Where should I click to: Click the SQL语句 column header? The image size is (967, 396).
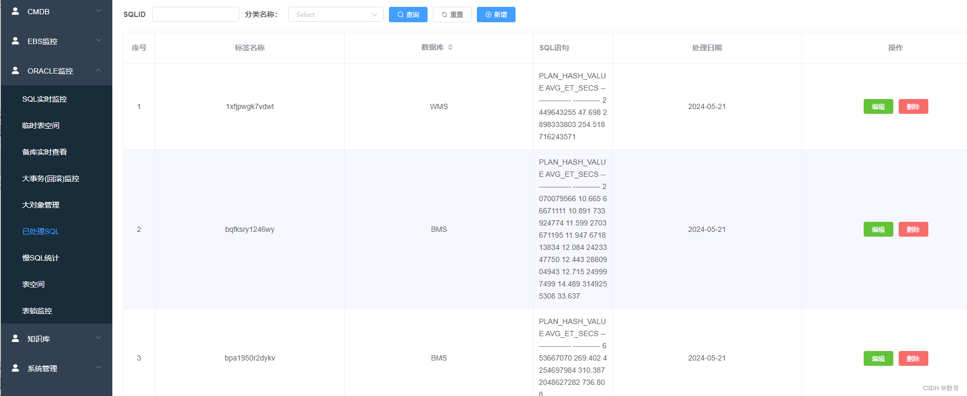(x=554, y=48)
